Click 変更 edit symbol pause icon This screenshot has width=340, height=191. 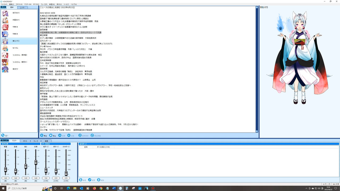tap(90, 180)
